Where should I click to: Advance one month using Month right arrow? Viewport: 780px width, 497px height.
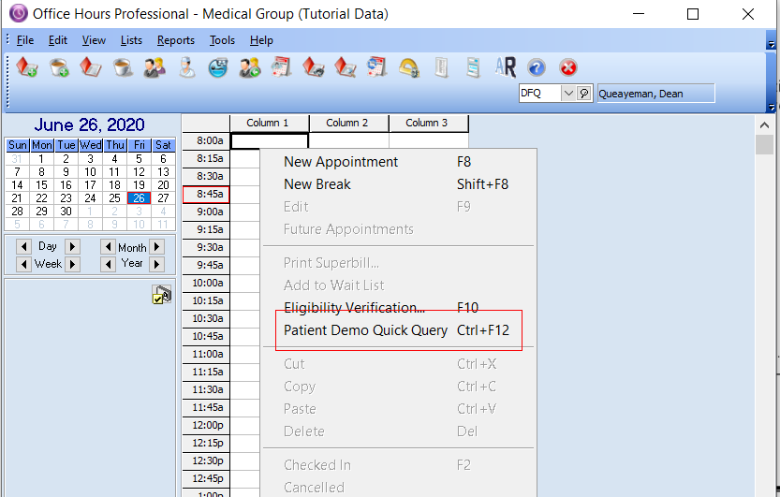(x=156, y=246)
